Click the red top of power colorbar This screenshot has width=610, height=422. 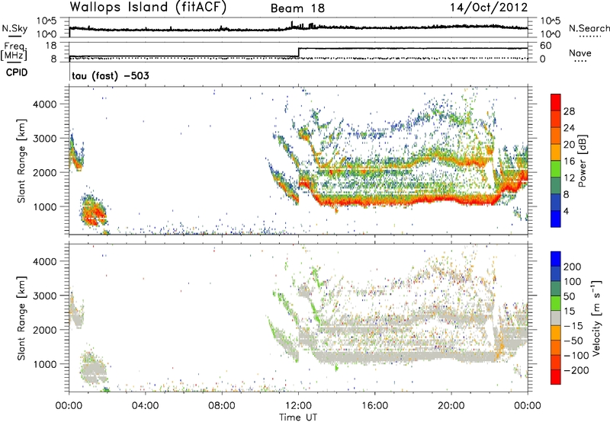[x=556, y=102]
